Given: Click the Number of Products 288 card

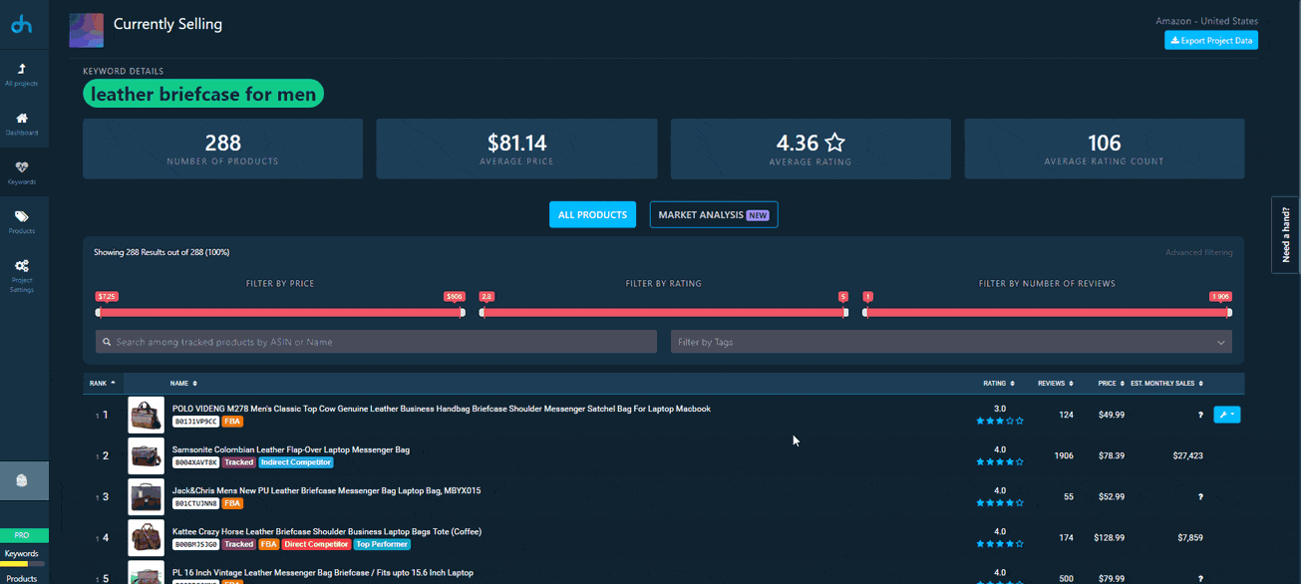Looking at the screenshot, I should click(223, 148).
